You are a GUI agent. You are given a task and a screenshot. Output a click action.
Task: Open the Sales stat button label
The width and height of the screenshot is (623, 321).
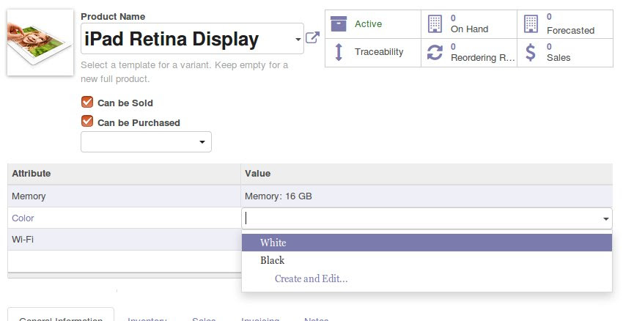[x=559, y=58]
